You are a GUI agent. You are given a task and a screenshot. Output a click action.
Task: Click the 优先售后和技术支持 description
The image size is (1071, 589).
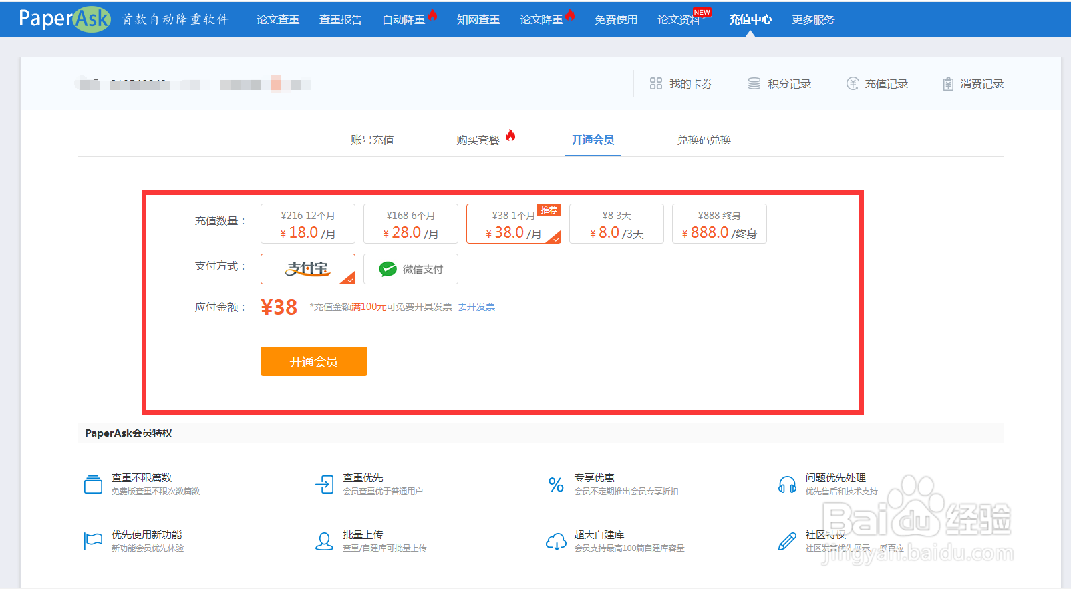[841, 491]
